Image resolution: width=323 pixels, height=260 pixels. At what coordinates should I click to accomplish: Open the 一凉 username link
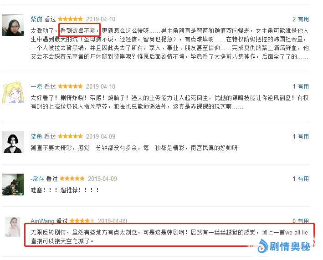click(36, 86)
